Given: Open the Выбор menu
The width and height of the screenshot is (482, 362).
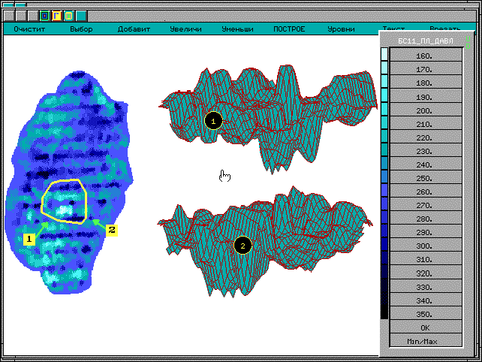Looking at the screenshot, I should [81, 29].
